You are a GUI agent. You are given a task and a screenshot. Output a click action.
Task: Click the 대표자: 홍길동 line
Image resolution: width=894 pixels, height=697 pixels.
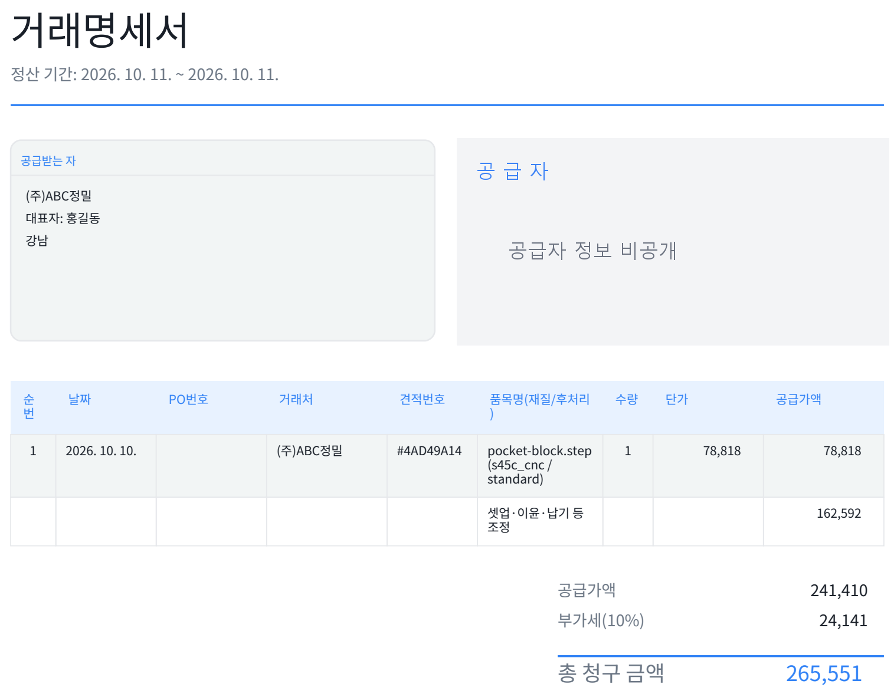pyautogui.click(x=63, y=218)
